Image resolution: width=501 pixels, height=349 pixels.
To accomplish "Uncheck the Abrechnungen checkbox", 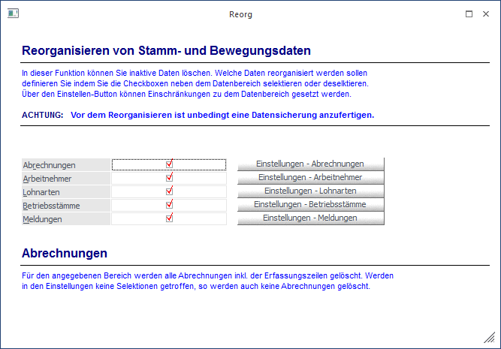I will tap(169, 164).
